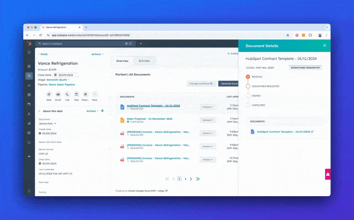Create a Task from the deal toolbar
This screenshot has height=220, width=354.
tap(76, 94)
